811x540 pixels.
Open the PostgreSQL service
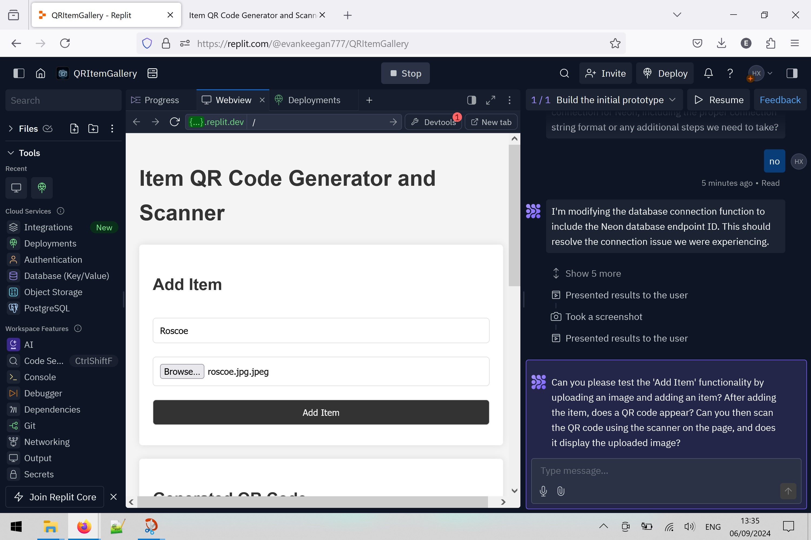[x=46, y=308]
